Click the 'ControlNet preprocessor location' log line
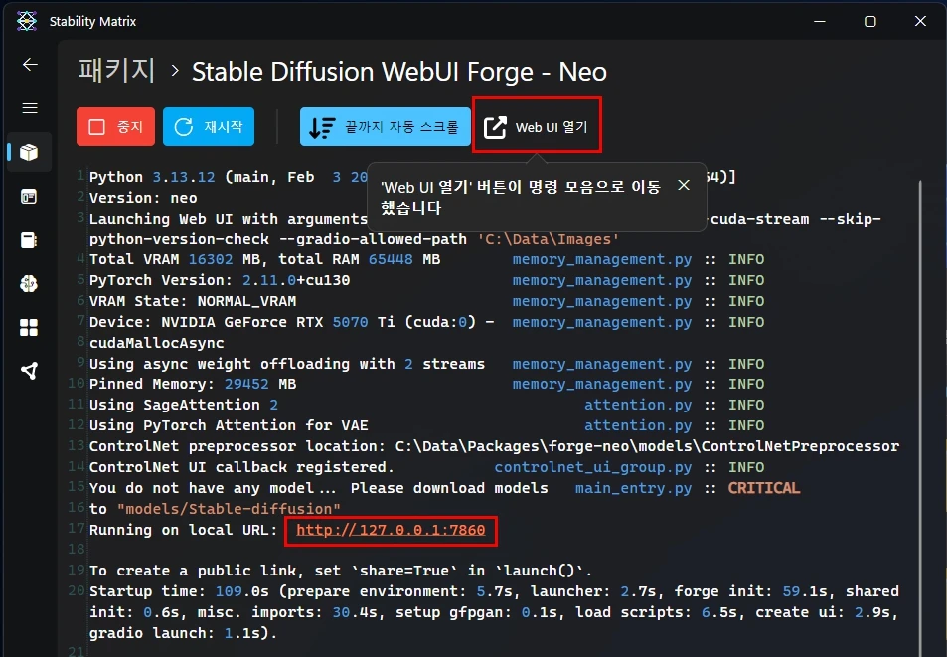This screenshot has height=657, width=947. (x=494, y=446)
